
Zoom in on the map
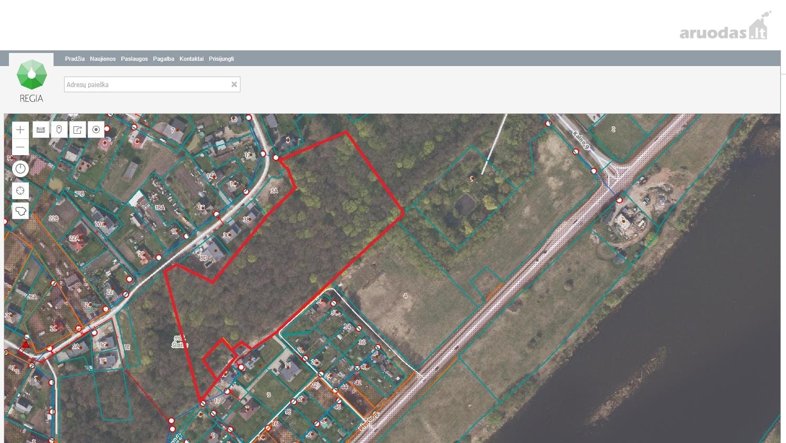pos(20,130)
